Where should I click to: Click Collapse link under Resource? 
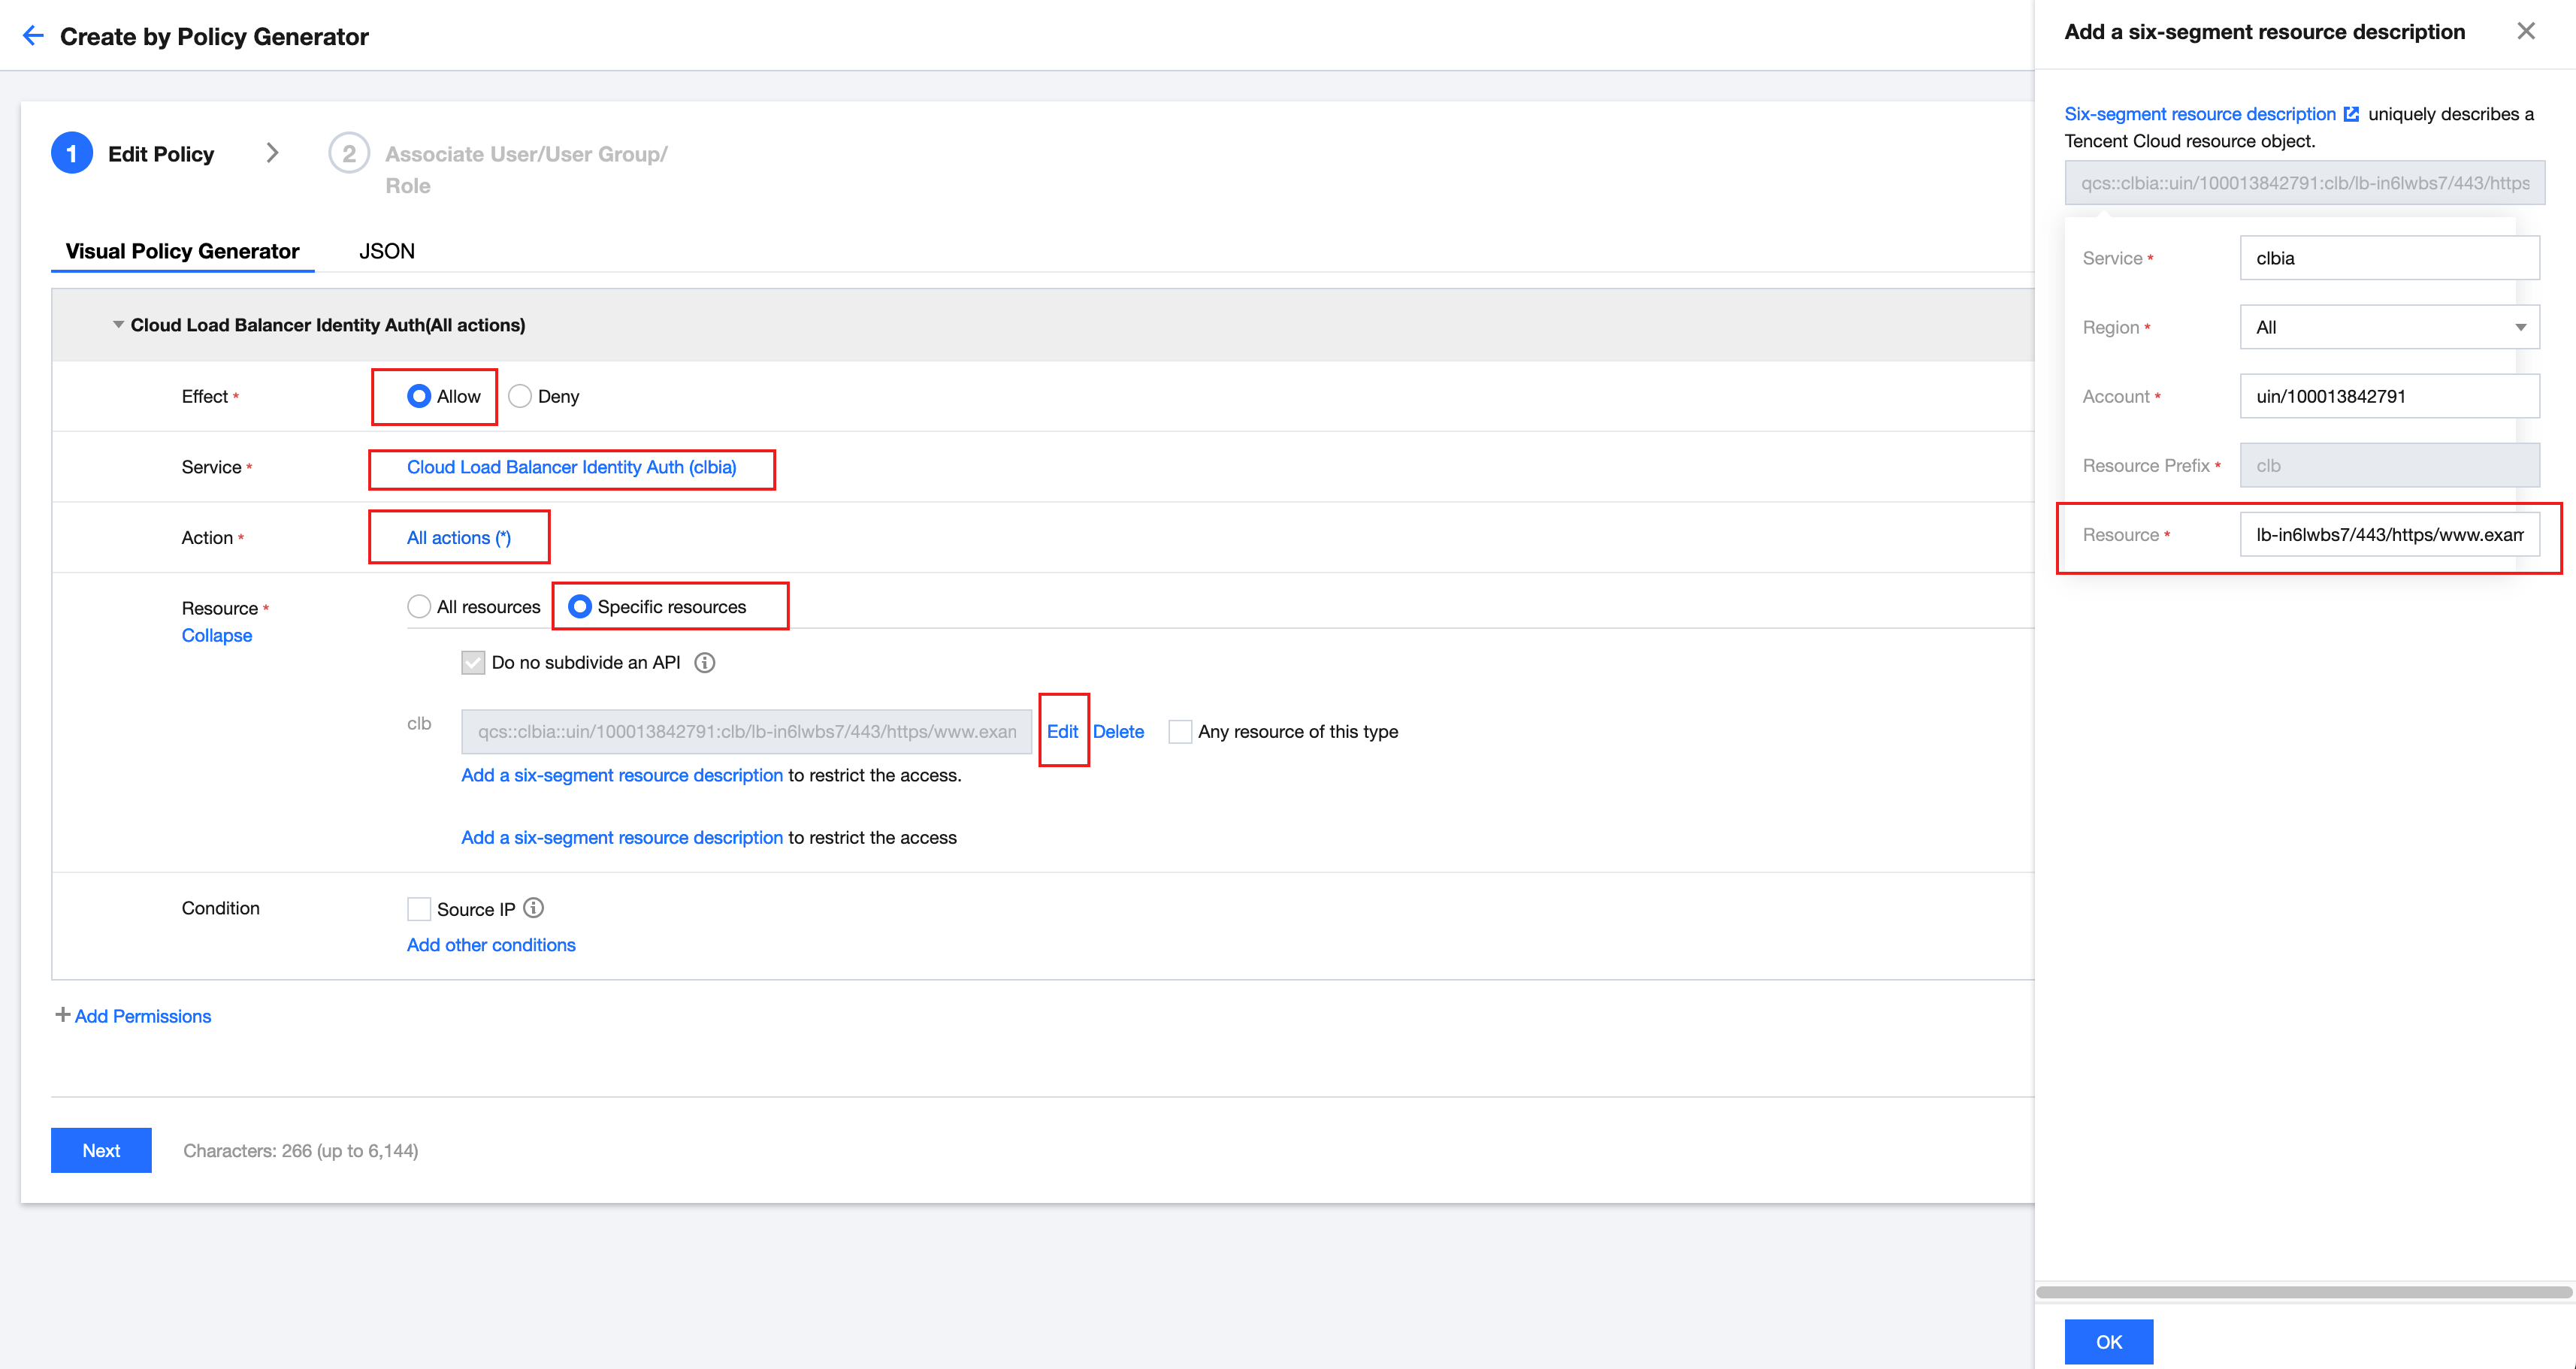(x=216, y=635)
